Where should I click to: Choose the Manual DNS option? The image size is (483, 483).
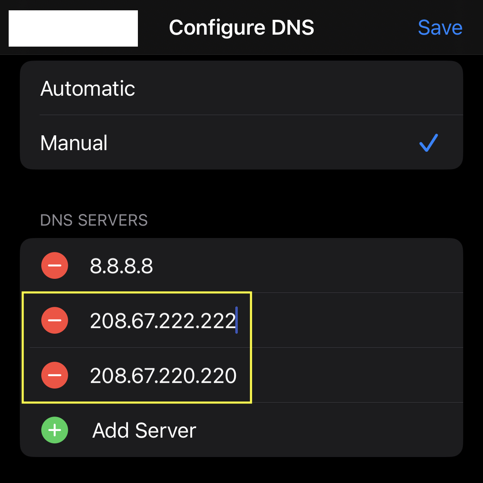point(241,142)
